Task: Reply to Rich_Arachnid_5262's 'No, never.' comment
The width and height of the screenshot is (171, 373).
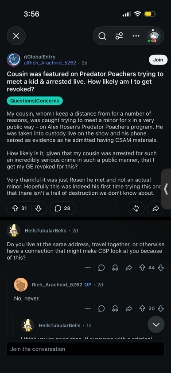Action: [101, 309]
